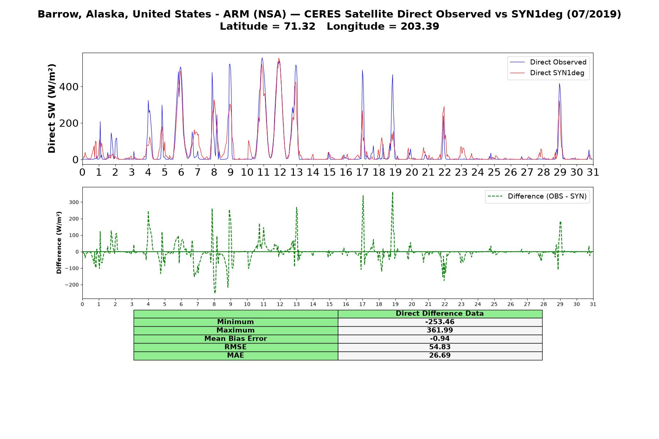Viewport: 659px width, 439px height.
Task: Click the Mean Bias Error value -0.94
Action: (x=440, y=339)
